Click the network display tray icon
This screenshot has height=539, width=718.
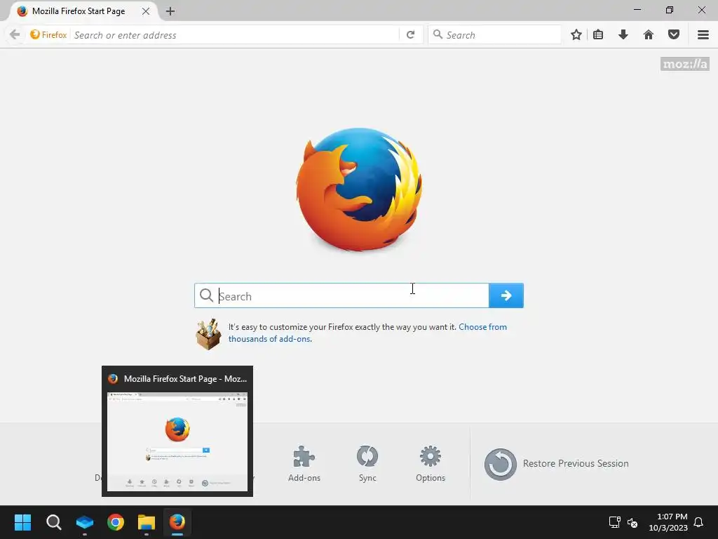click(x=614, y=522)
